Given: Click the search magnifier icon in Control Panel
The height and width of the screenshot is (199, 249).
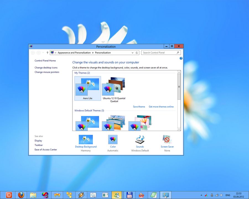Looking at the screenshot, I should (x=178, y=53).
